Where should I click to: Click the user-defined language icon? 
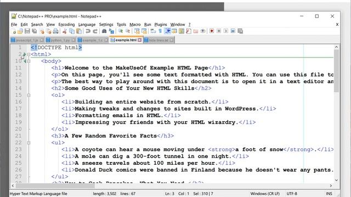tap(174, 31)
